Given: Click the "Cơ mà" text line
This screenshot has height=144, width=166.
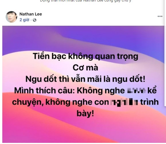Looking at the screenshot, I should (x=85, y=68).
